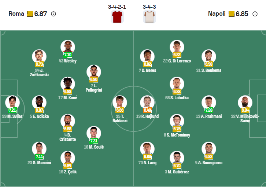Select M. Svilar's player photo
Image resolution: width=266 pixels, height=188 pixels.
(x=12, y=102)
